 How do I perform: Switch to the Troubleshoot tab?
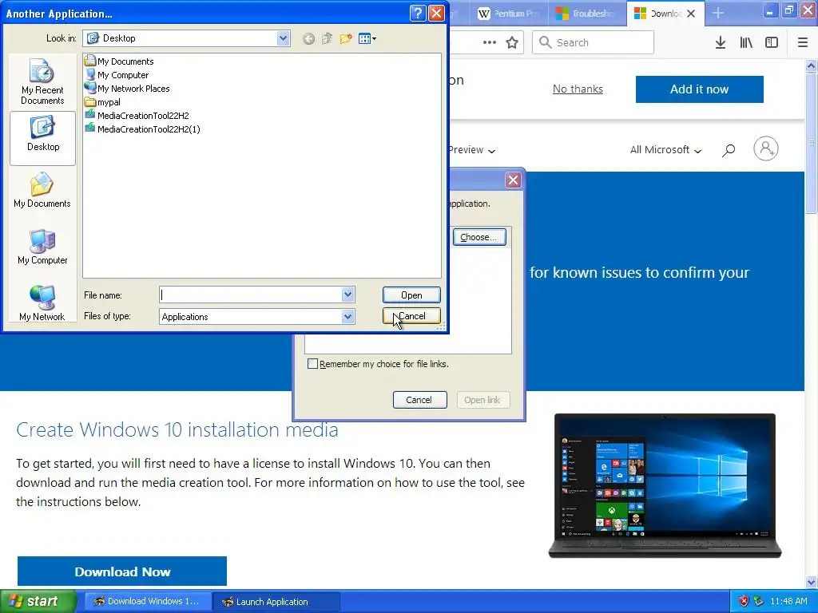586,14
